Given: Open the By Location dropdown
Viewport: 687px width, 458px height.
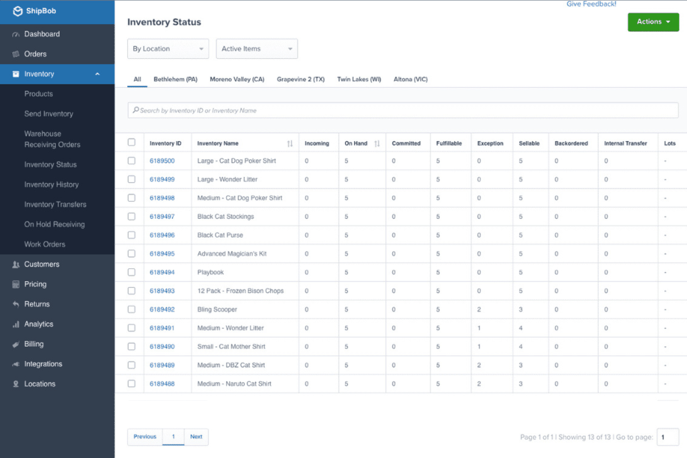Looking at the screenshot, I should 168,49.
